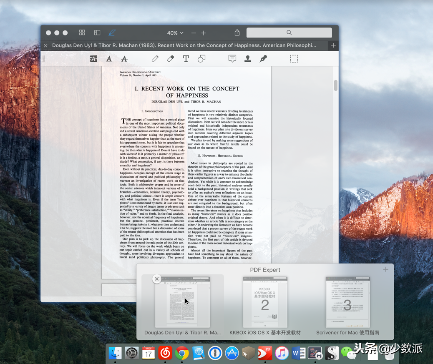Open a new tab with plus
Viewport: 433px width, 364px height.
[x=333, y=45]
